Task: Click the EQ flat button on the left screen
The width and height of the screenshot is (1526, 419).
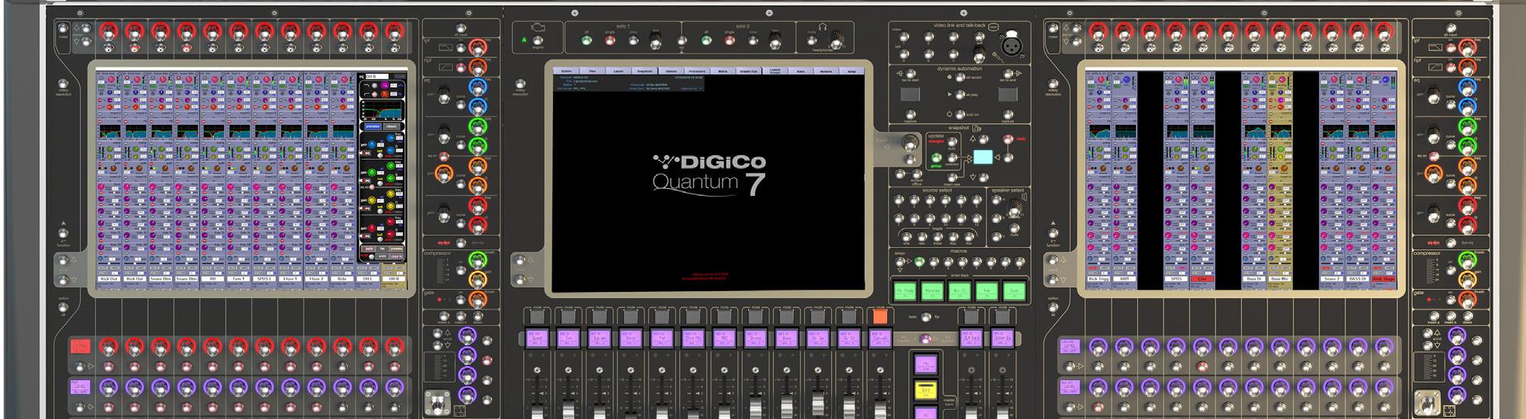Action: pyautogui.click(x=383, y=248)
